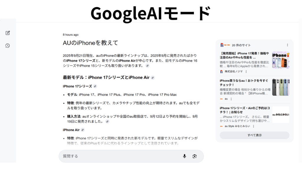Open iPhone買うならau article link
Image resolution: width=302 pixels, height=170 pixels.
pyautogui.click(x=244, y=83)
